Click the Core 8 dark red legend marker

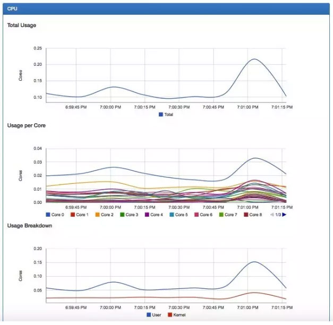click(x=246, y=215)
